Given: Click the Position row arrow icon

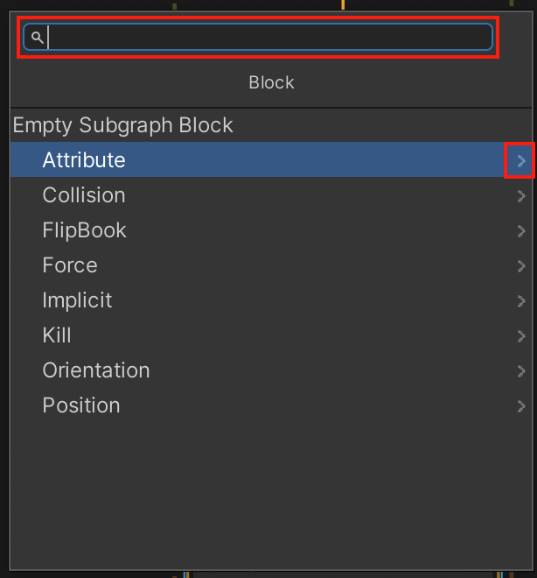Looking at the screenshot, I should [x=520, y=406].
